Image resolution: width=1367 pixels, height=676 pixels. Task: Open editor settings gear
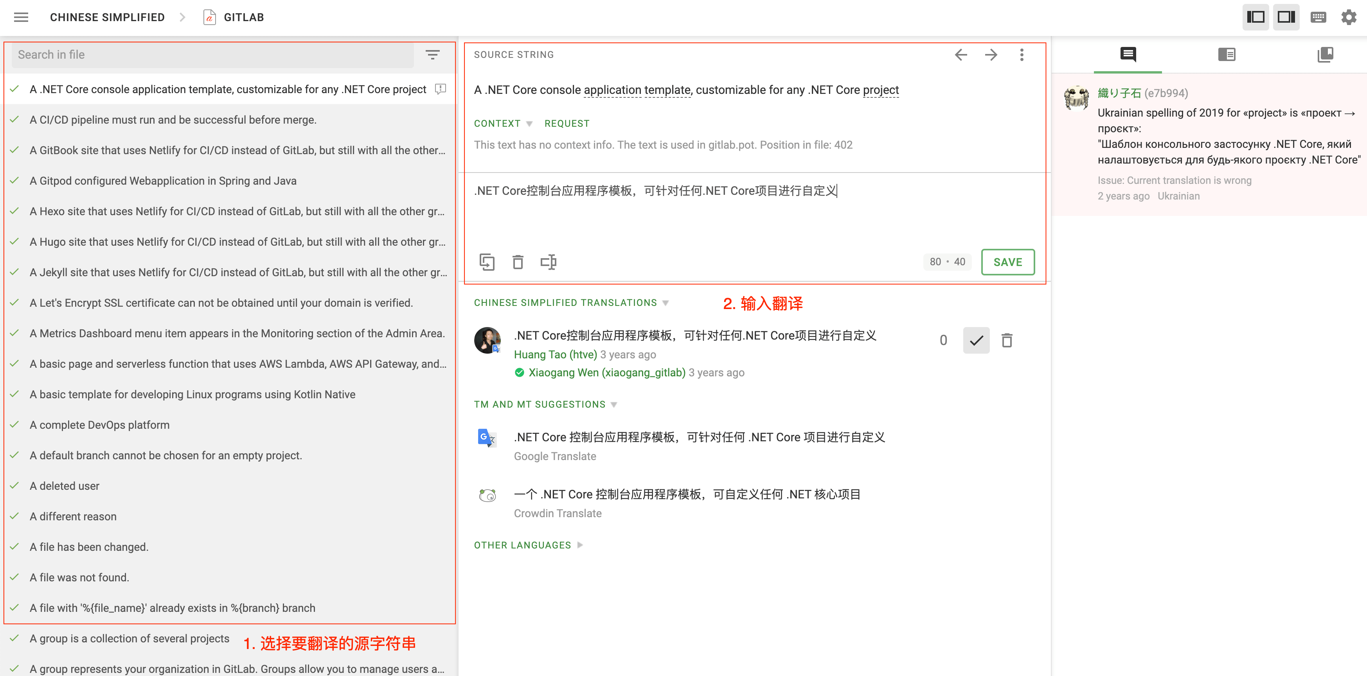pos(1349,17)
